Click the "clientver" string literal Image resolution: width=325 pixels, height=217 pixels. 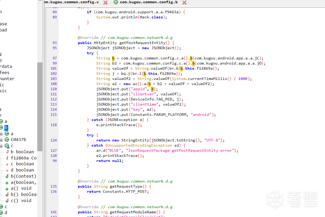pyautogui.click(x=143, y=94)
